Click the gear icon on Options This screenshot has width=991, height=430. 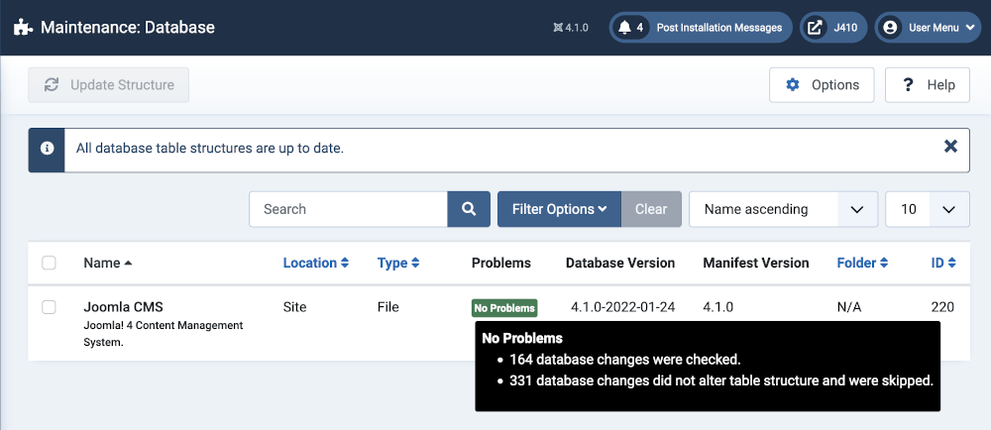click(x=793, y=84)
